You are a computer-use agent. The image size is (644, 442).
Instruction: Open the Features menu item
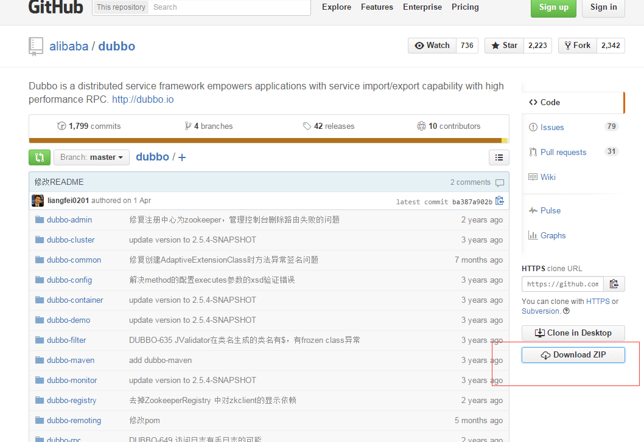pyautogui.click(x=377, y=7)
